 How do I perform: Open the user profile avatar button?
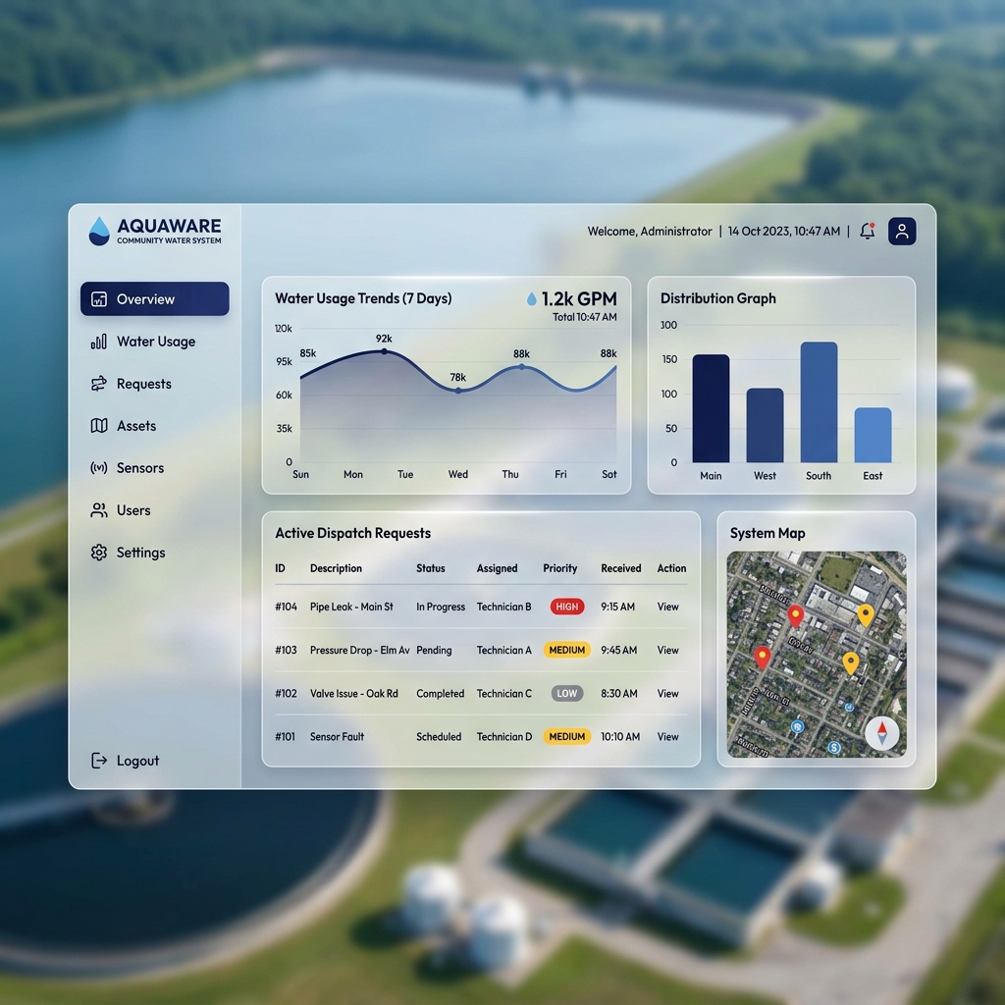click(x=902, y=231)
